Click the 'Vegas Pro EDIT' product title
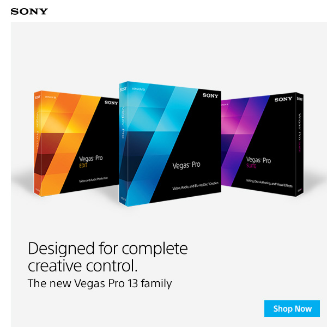 [x=90, y=162]
